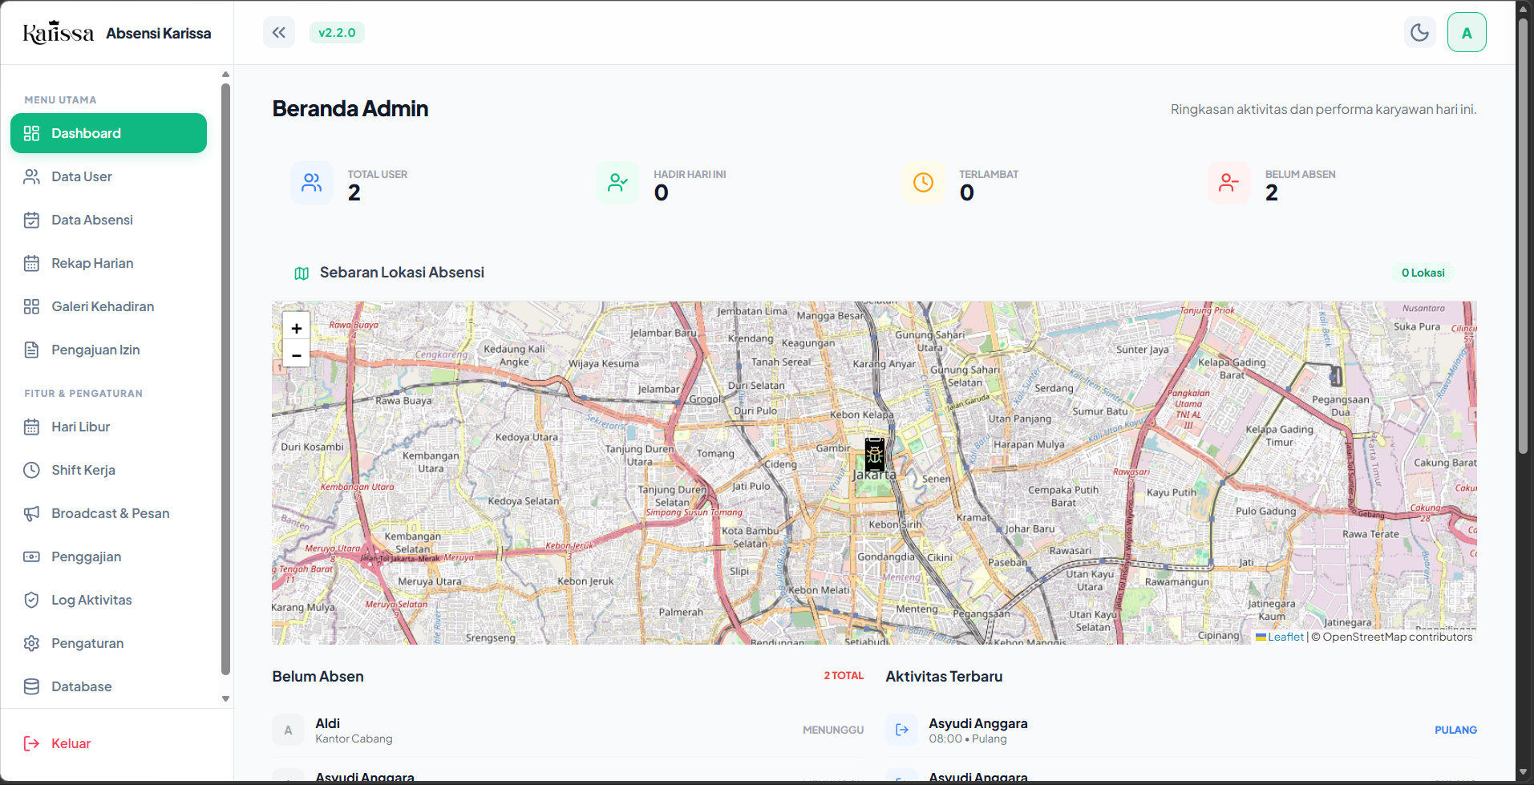The width and height of the screenshot is (1534, 785).
Task: Navigate to Pengajuan Izin
Action: click(x=108, y=350)
